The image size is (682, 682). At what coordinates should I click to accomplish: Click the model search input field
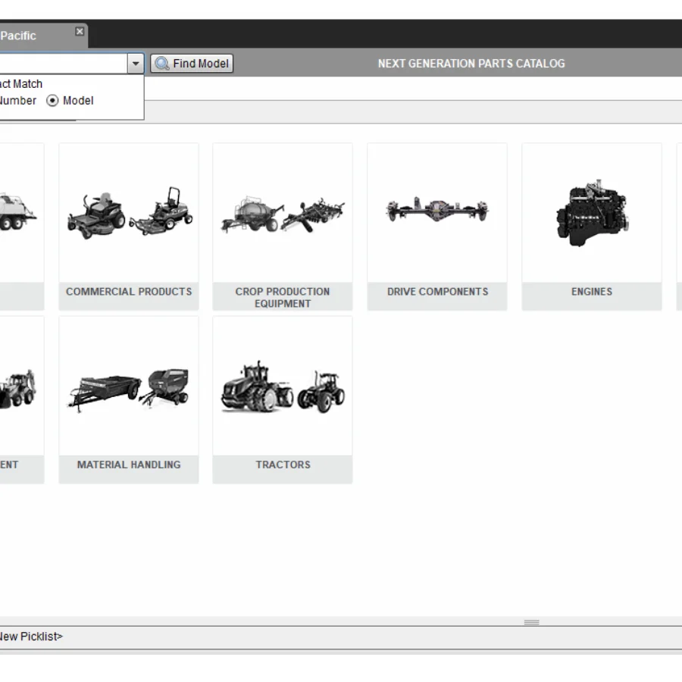coord(64,64)
